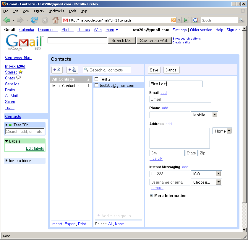This screenshot has width=248, height=240.
Task: Click the Gmail favicon in the address bar
Action: click(x=65, y=20)
